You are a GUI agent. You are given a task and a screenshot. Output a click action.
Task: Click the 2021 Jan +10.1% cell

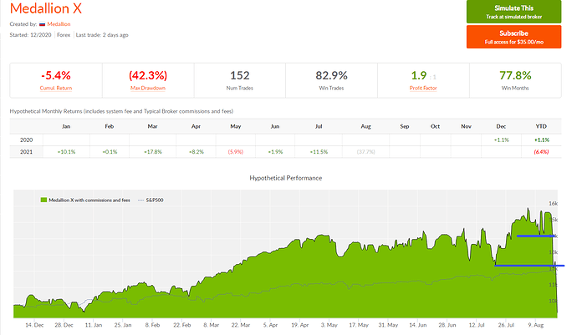click(66, 151)
